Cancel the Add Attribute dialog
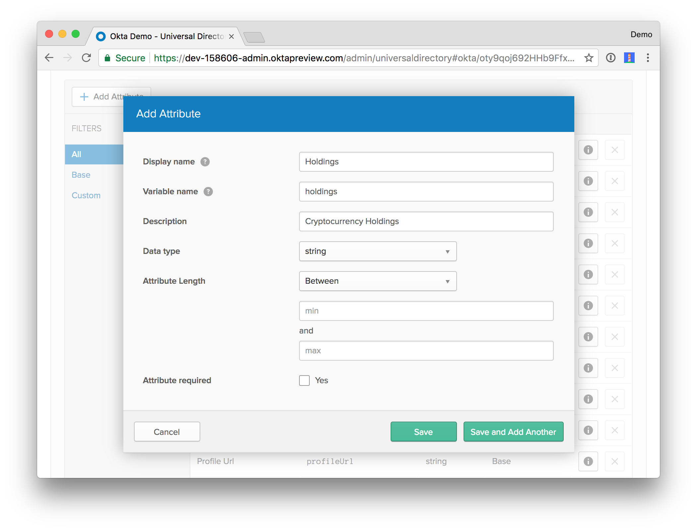The image size is (697, 531). [167, 432]
